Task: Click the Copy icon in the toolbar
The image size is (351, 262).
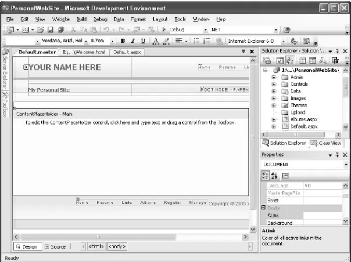Action: [x=83, y=30]
